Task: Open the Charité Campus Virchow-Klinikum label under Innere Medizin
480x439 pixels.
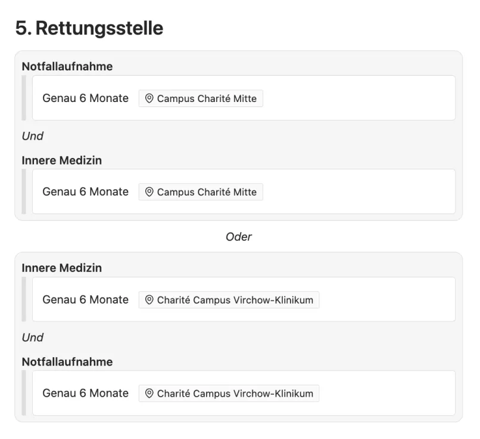Action: pyautogui.click(x=235, y=300)
